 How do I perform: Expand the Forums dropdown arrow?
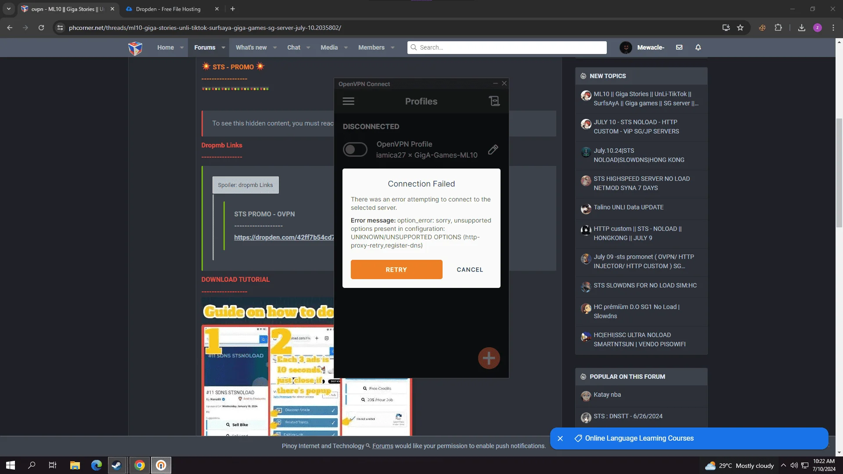point(223,47)
